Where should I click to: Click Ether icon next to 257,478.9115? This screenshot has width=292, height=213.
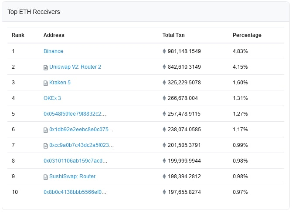click(x=164, y=113)
